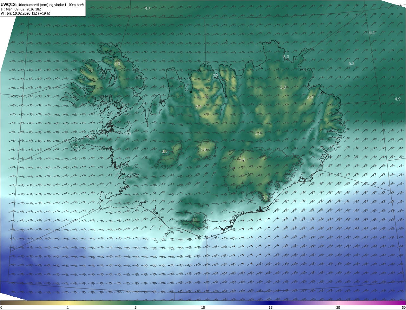Click the 15 tick on the colour scale

point(271,308)
